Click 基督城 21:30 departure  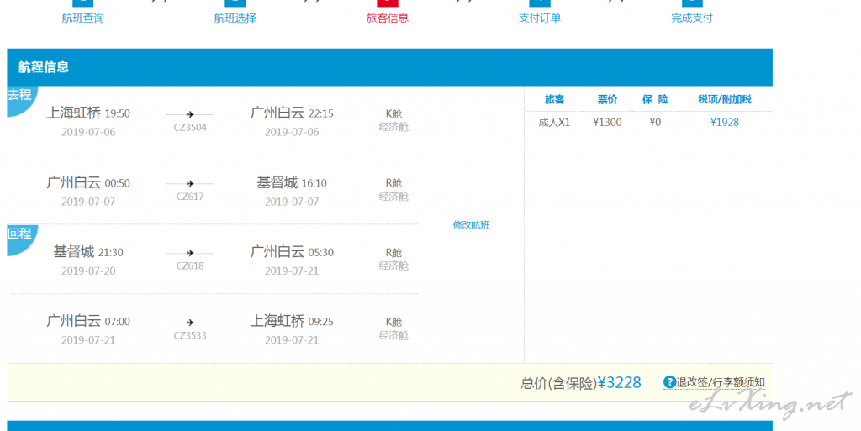pos(88,252)
